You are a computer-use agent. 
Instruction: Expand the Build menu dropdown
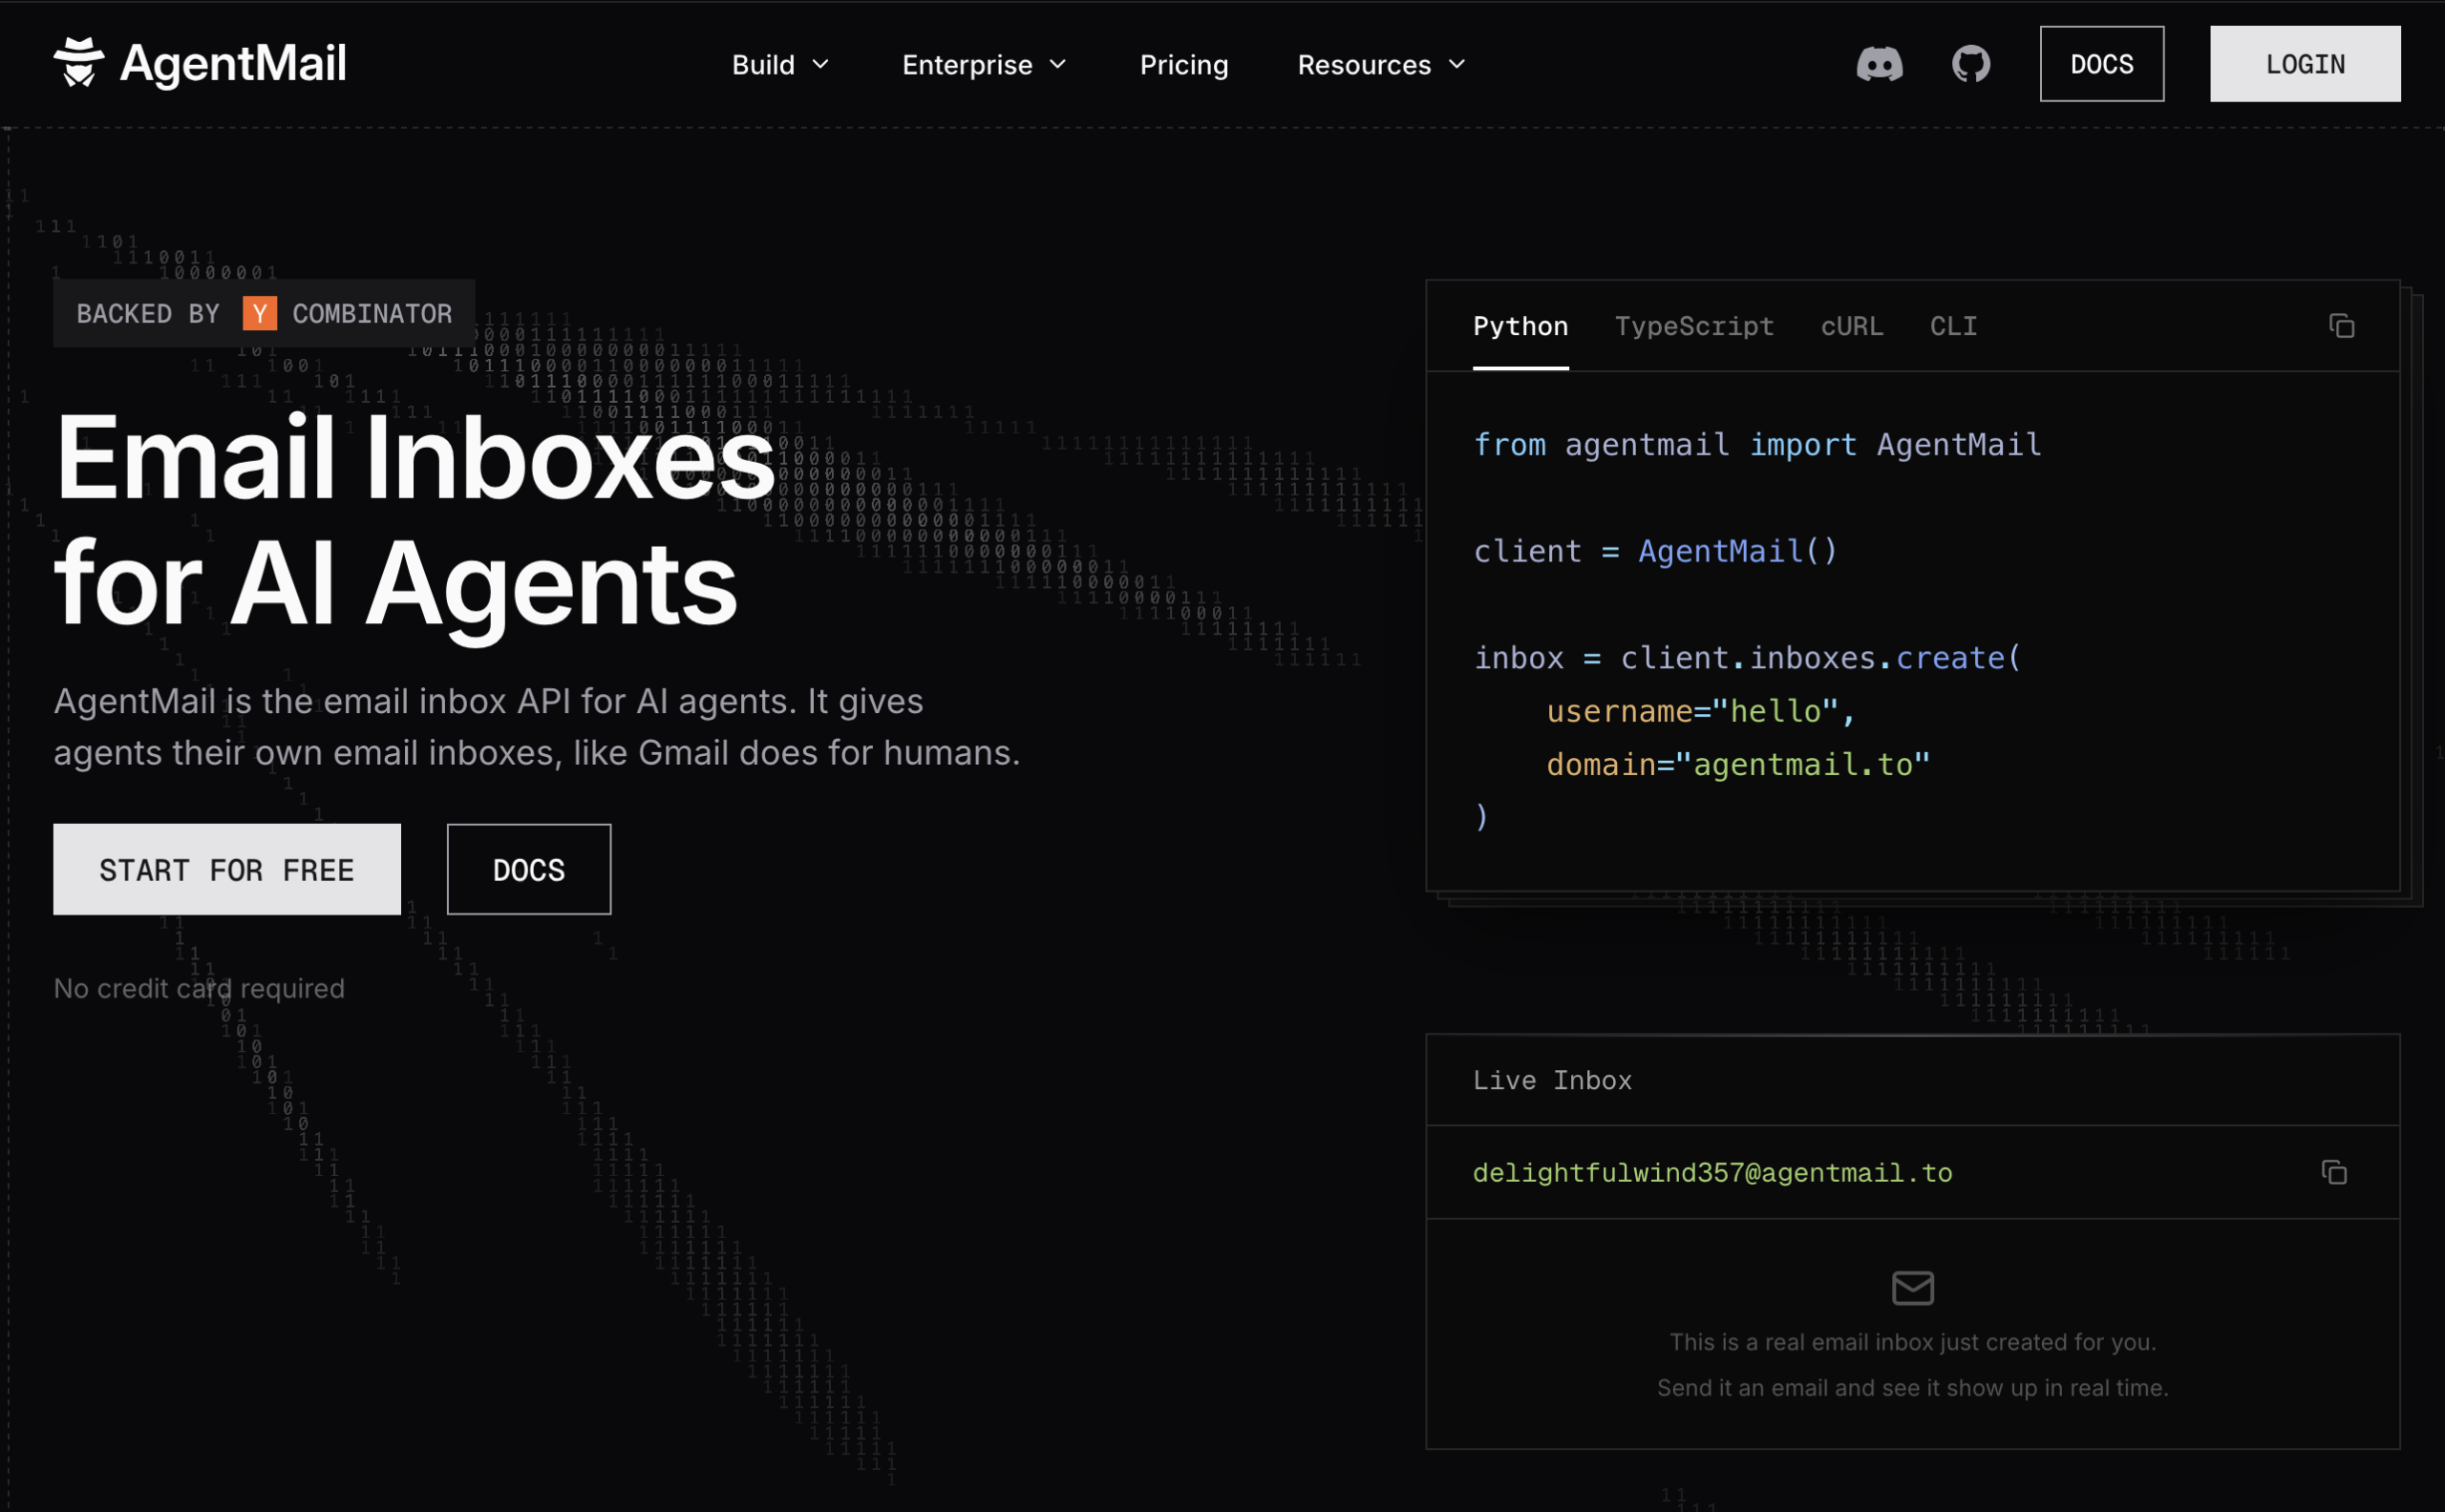pyautogui.click(x=780, y=65)
